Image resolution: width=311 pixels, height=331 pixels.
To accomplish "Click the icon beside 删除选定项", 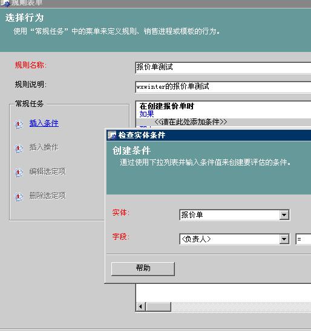I will point(19,196).
